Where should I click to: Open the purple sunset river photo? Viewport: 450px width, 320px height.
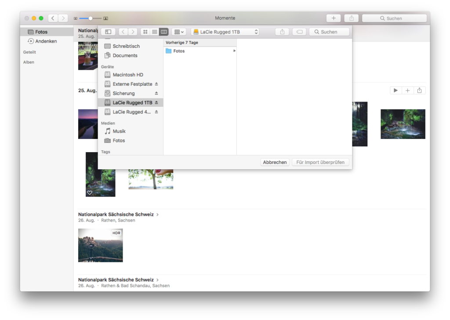point(88,124)
